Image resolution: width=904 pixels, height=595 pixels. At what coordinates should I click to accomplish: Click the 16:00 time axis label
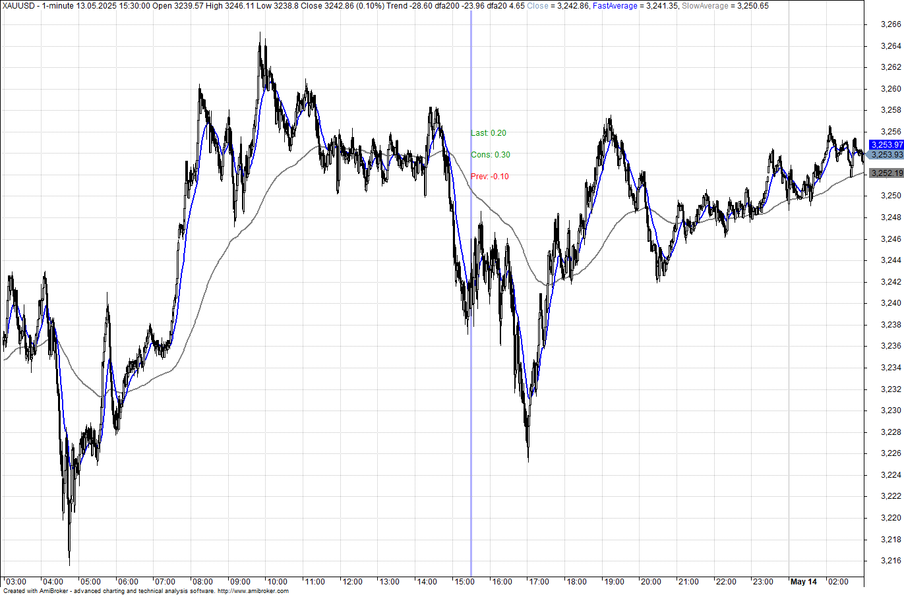pos(502,582)
